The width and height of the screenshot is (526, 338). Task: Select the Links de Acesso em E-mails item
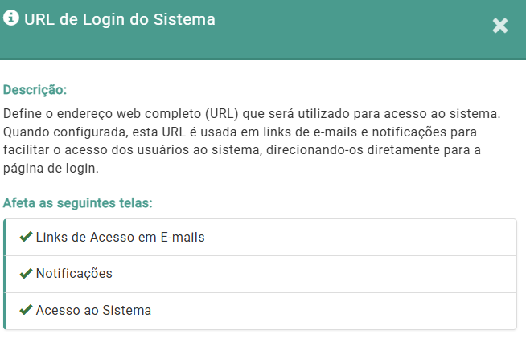tap(121, 238)
